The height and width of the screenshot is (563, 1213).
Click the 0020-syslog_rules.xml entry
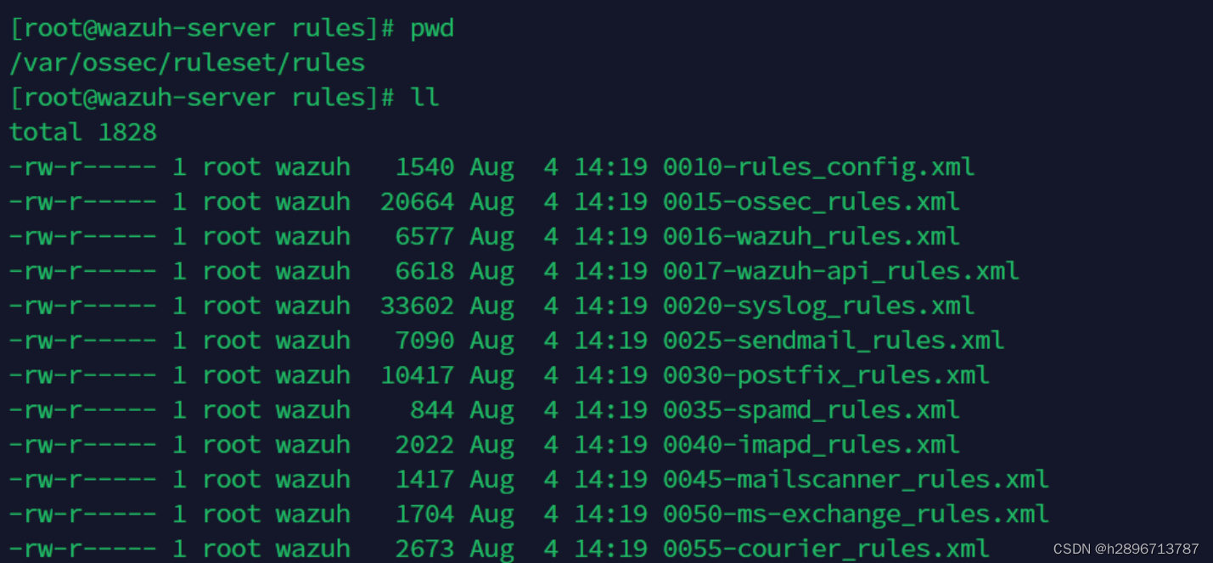click(x=818, y=307)
